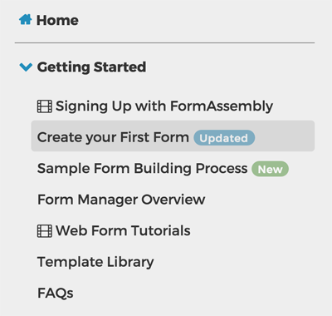
Task: Open the Web Form Tutorials page
Action: pos(123,230)
